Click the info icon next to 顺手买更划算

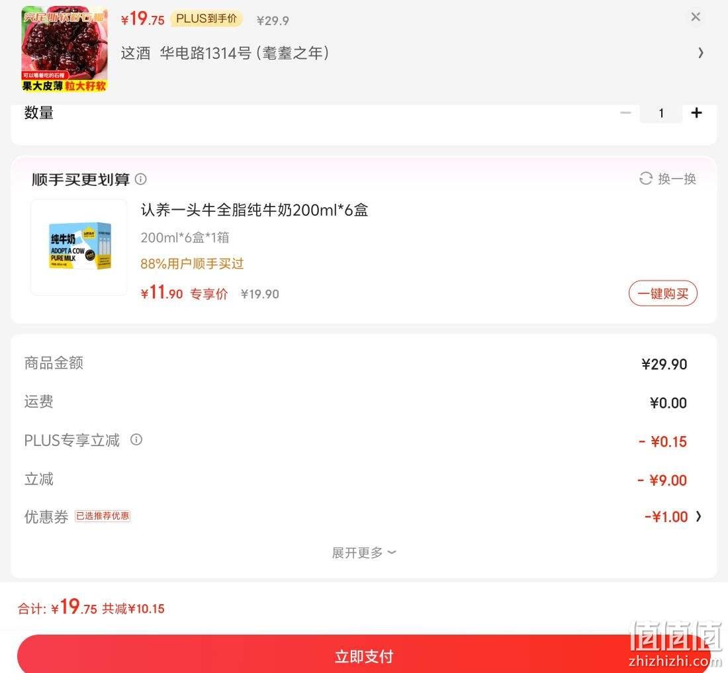(x=141, y=179)
